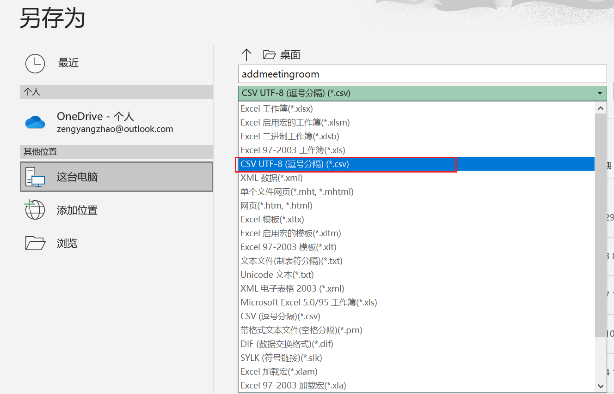The width and height of the screenshot is (614, 394).
Task: Click the dropdown list scrollbar thumb
Action: (601, 226)
